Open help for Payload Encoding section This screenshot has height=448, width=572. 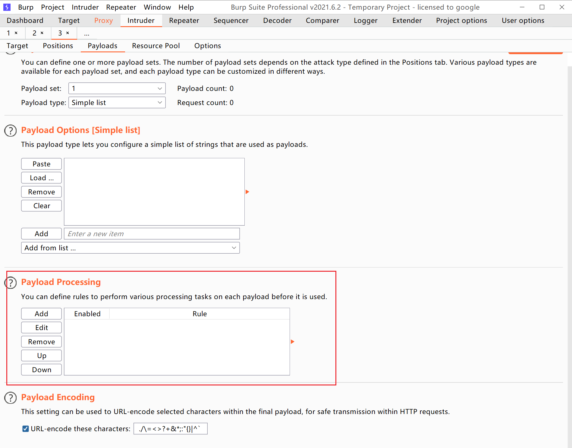[x=11, y=398]
